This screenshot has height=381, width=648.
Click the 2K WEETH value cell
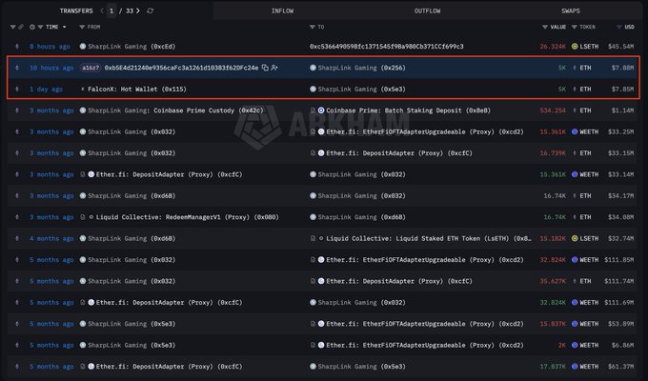click(562, 345)
